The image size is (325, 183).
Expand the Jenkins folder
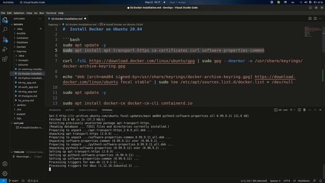pyautogui.click(x=21, y=105)
